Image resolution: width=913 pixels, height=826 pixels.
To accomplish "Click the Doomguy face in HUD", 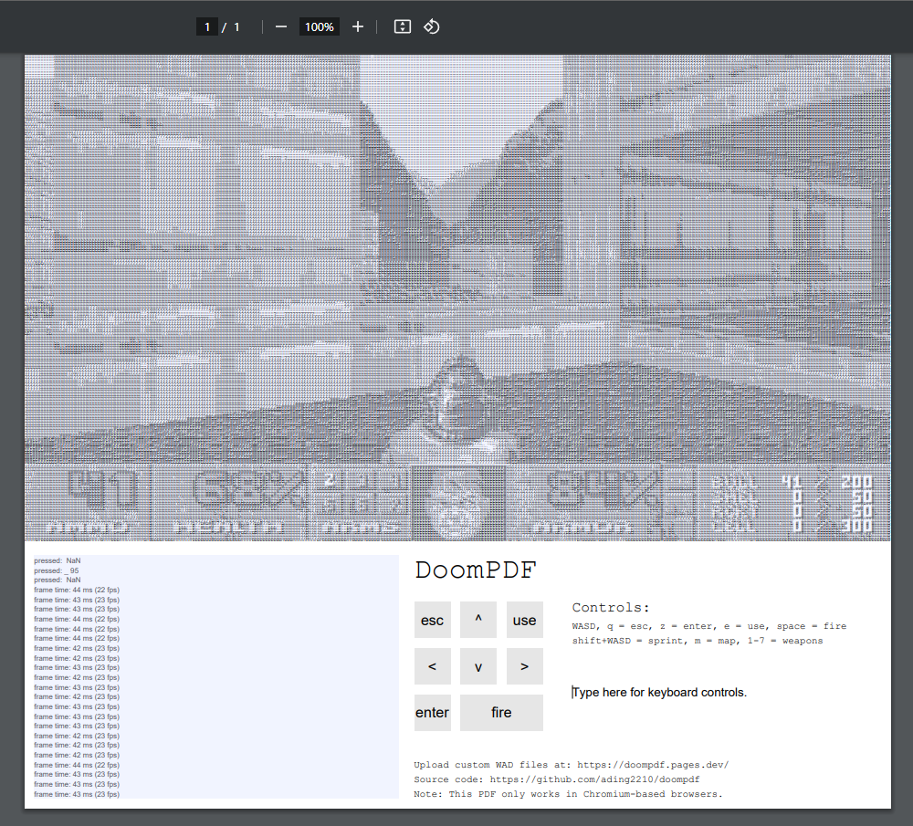I will [459, 503].
